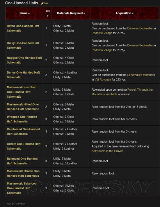Image resolution: width=160 pixels, height=207 pixels.
Task: Open Hilted One-Handed Haft Schematic link
Action: (x=23, y=28)
